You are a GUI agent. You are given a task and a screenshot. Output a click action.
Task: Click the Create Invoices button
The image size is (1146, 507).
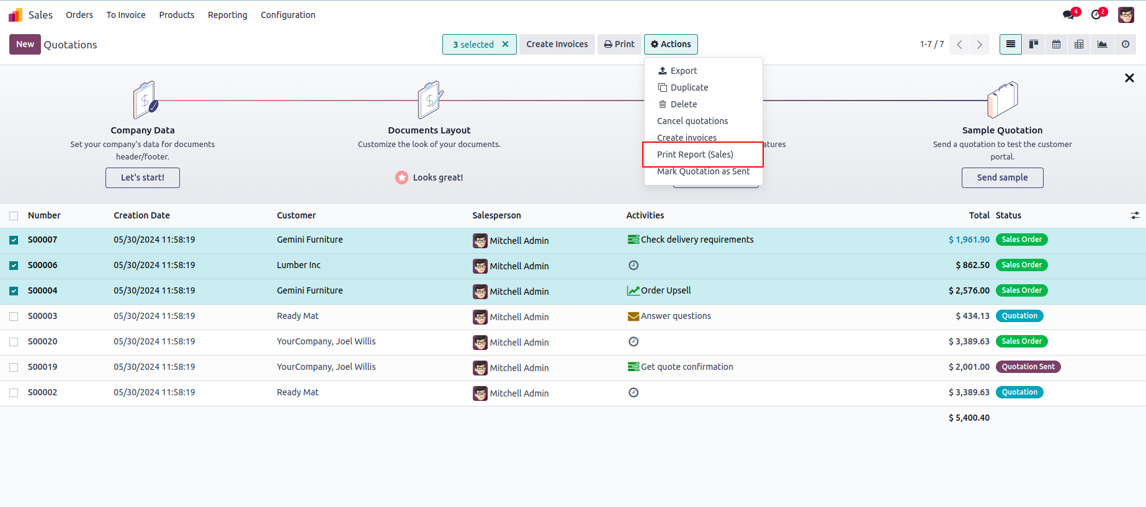[x=557, y=44]
